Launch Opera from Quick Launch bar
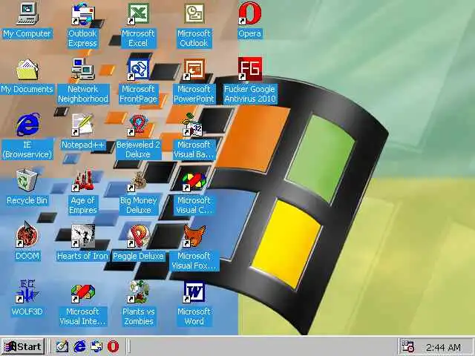Image resolution: width=475 pixels, height=356 pixels. click(114, 346)
